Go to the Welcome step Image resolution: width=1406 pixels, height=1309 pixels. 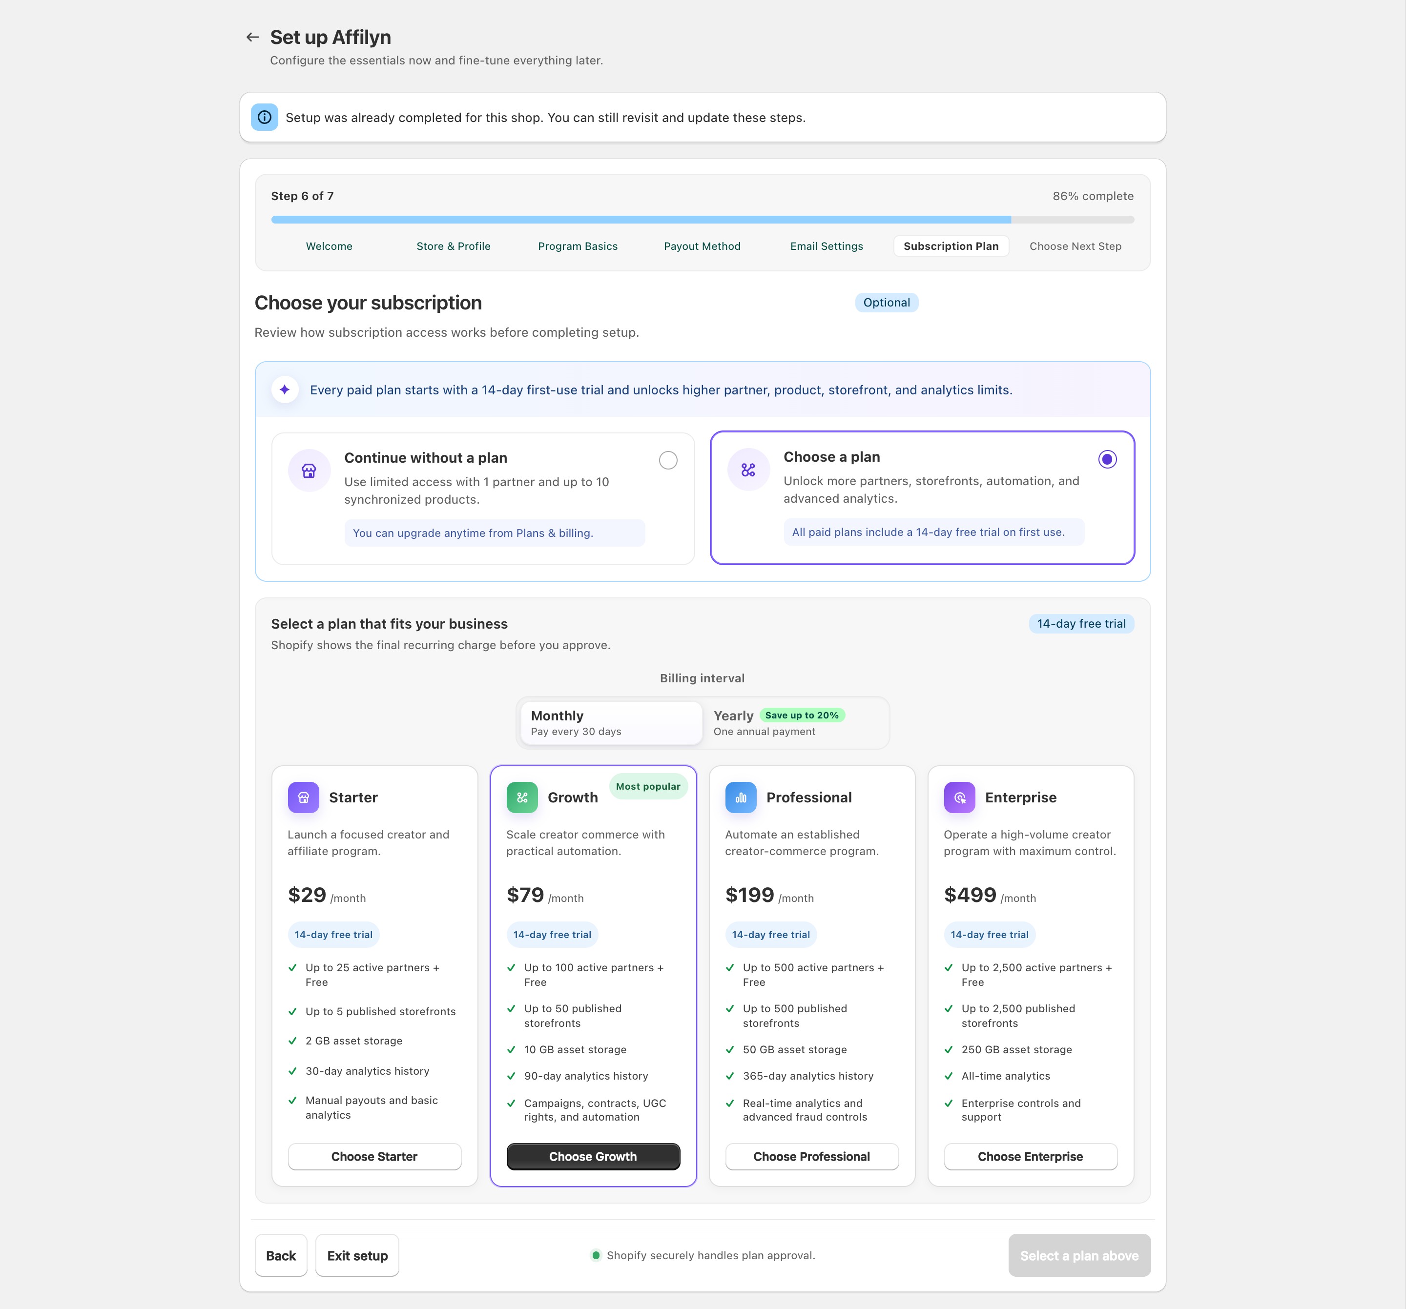[x=329, y=246]
